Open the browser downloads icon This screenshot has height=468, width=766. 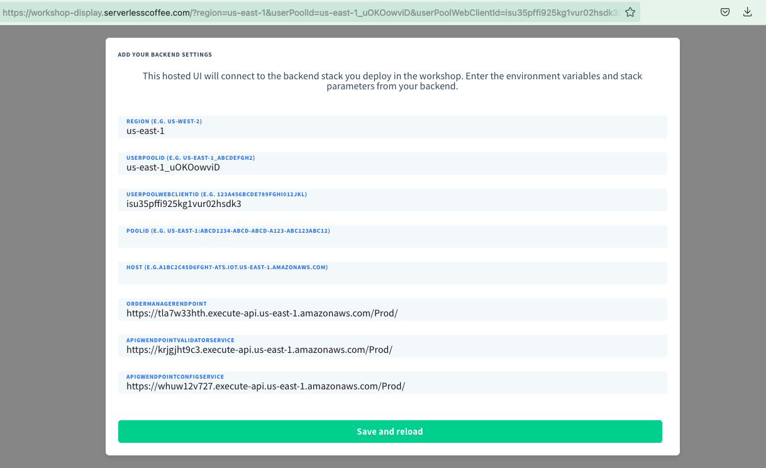click(748, 12)
